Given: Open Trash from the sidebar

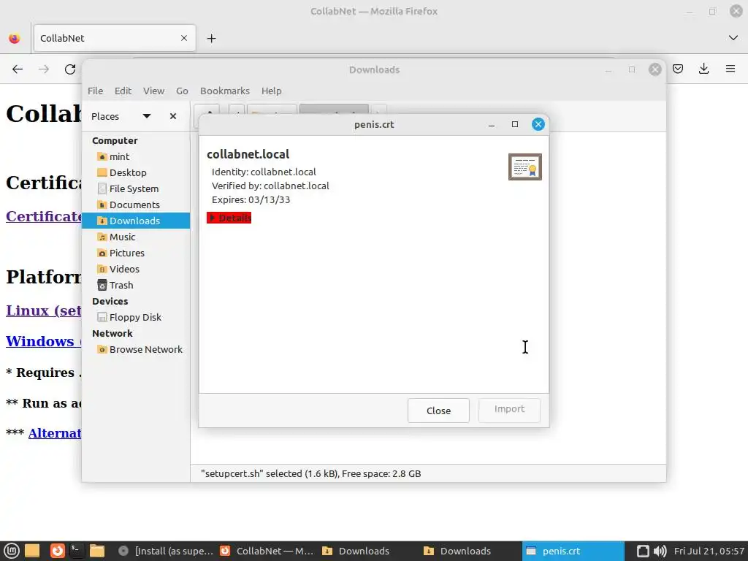Looking at the screenshot, I should [x=136, y=286].
